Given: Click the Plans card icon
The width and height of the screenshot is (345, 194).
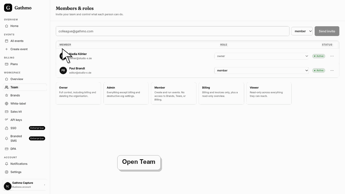Looking at the screenshot, I should click(x=7, y=64).
